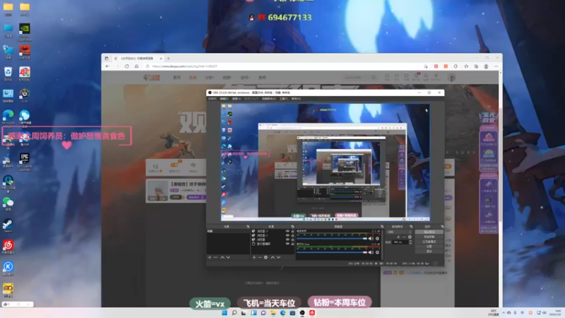
Task: Open Steam desktop shortcut
Action: click(8, 225)
